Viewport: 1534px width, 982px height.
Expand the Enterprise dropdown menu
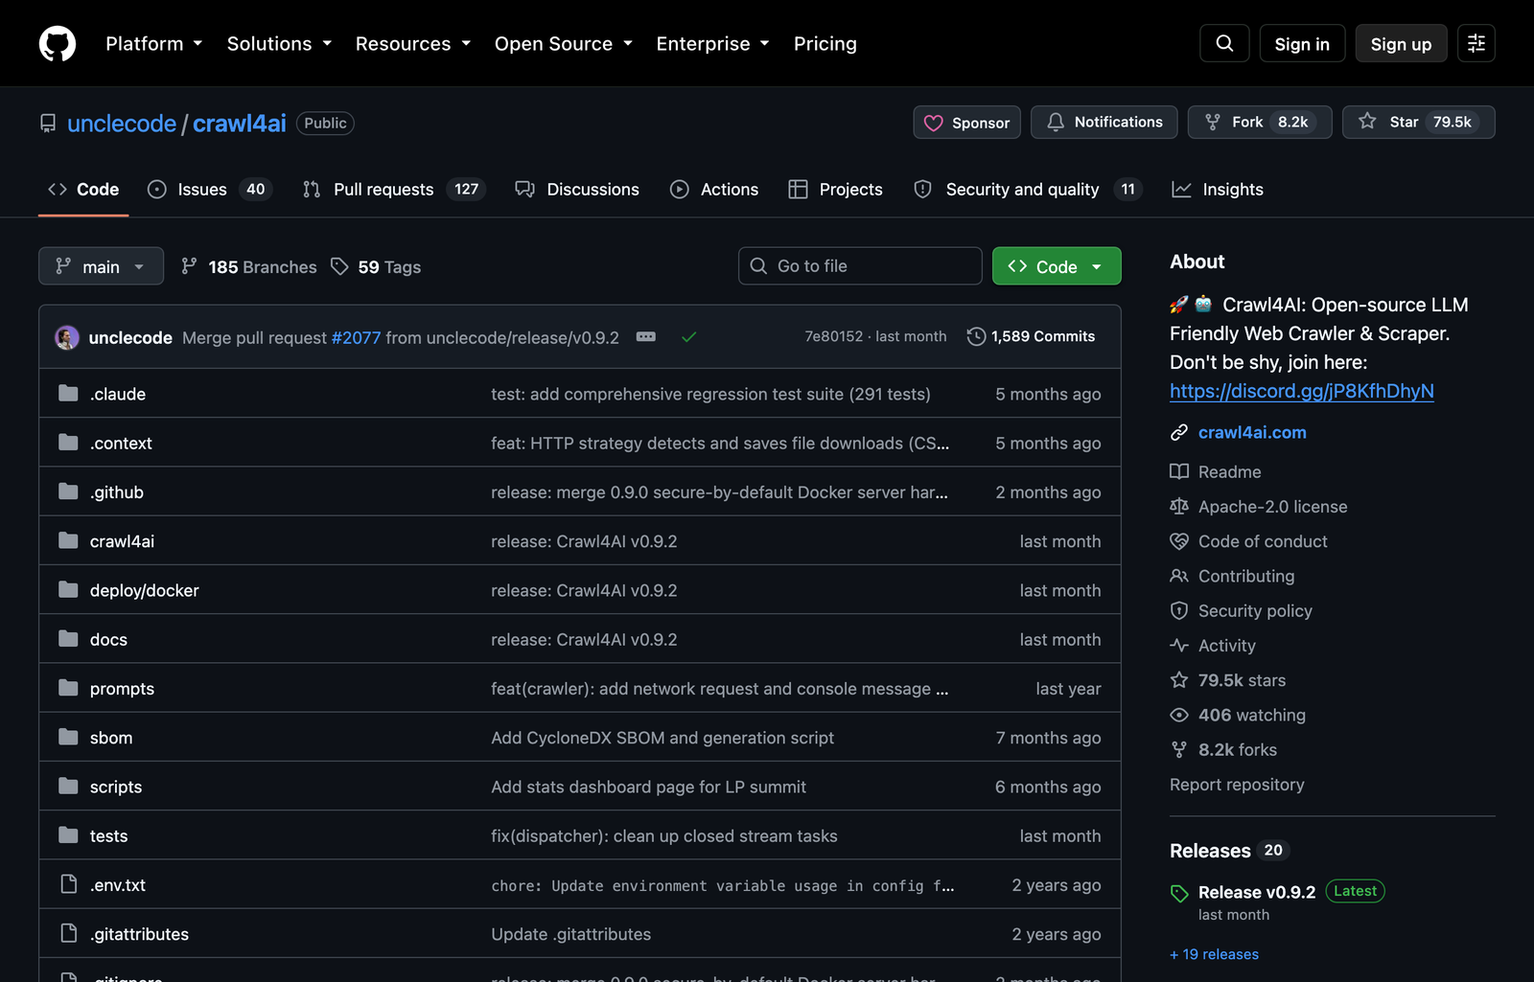(x=713, y=44)
